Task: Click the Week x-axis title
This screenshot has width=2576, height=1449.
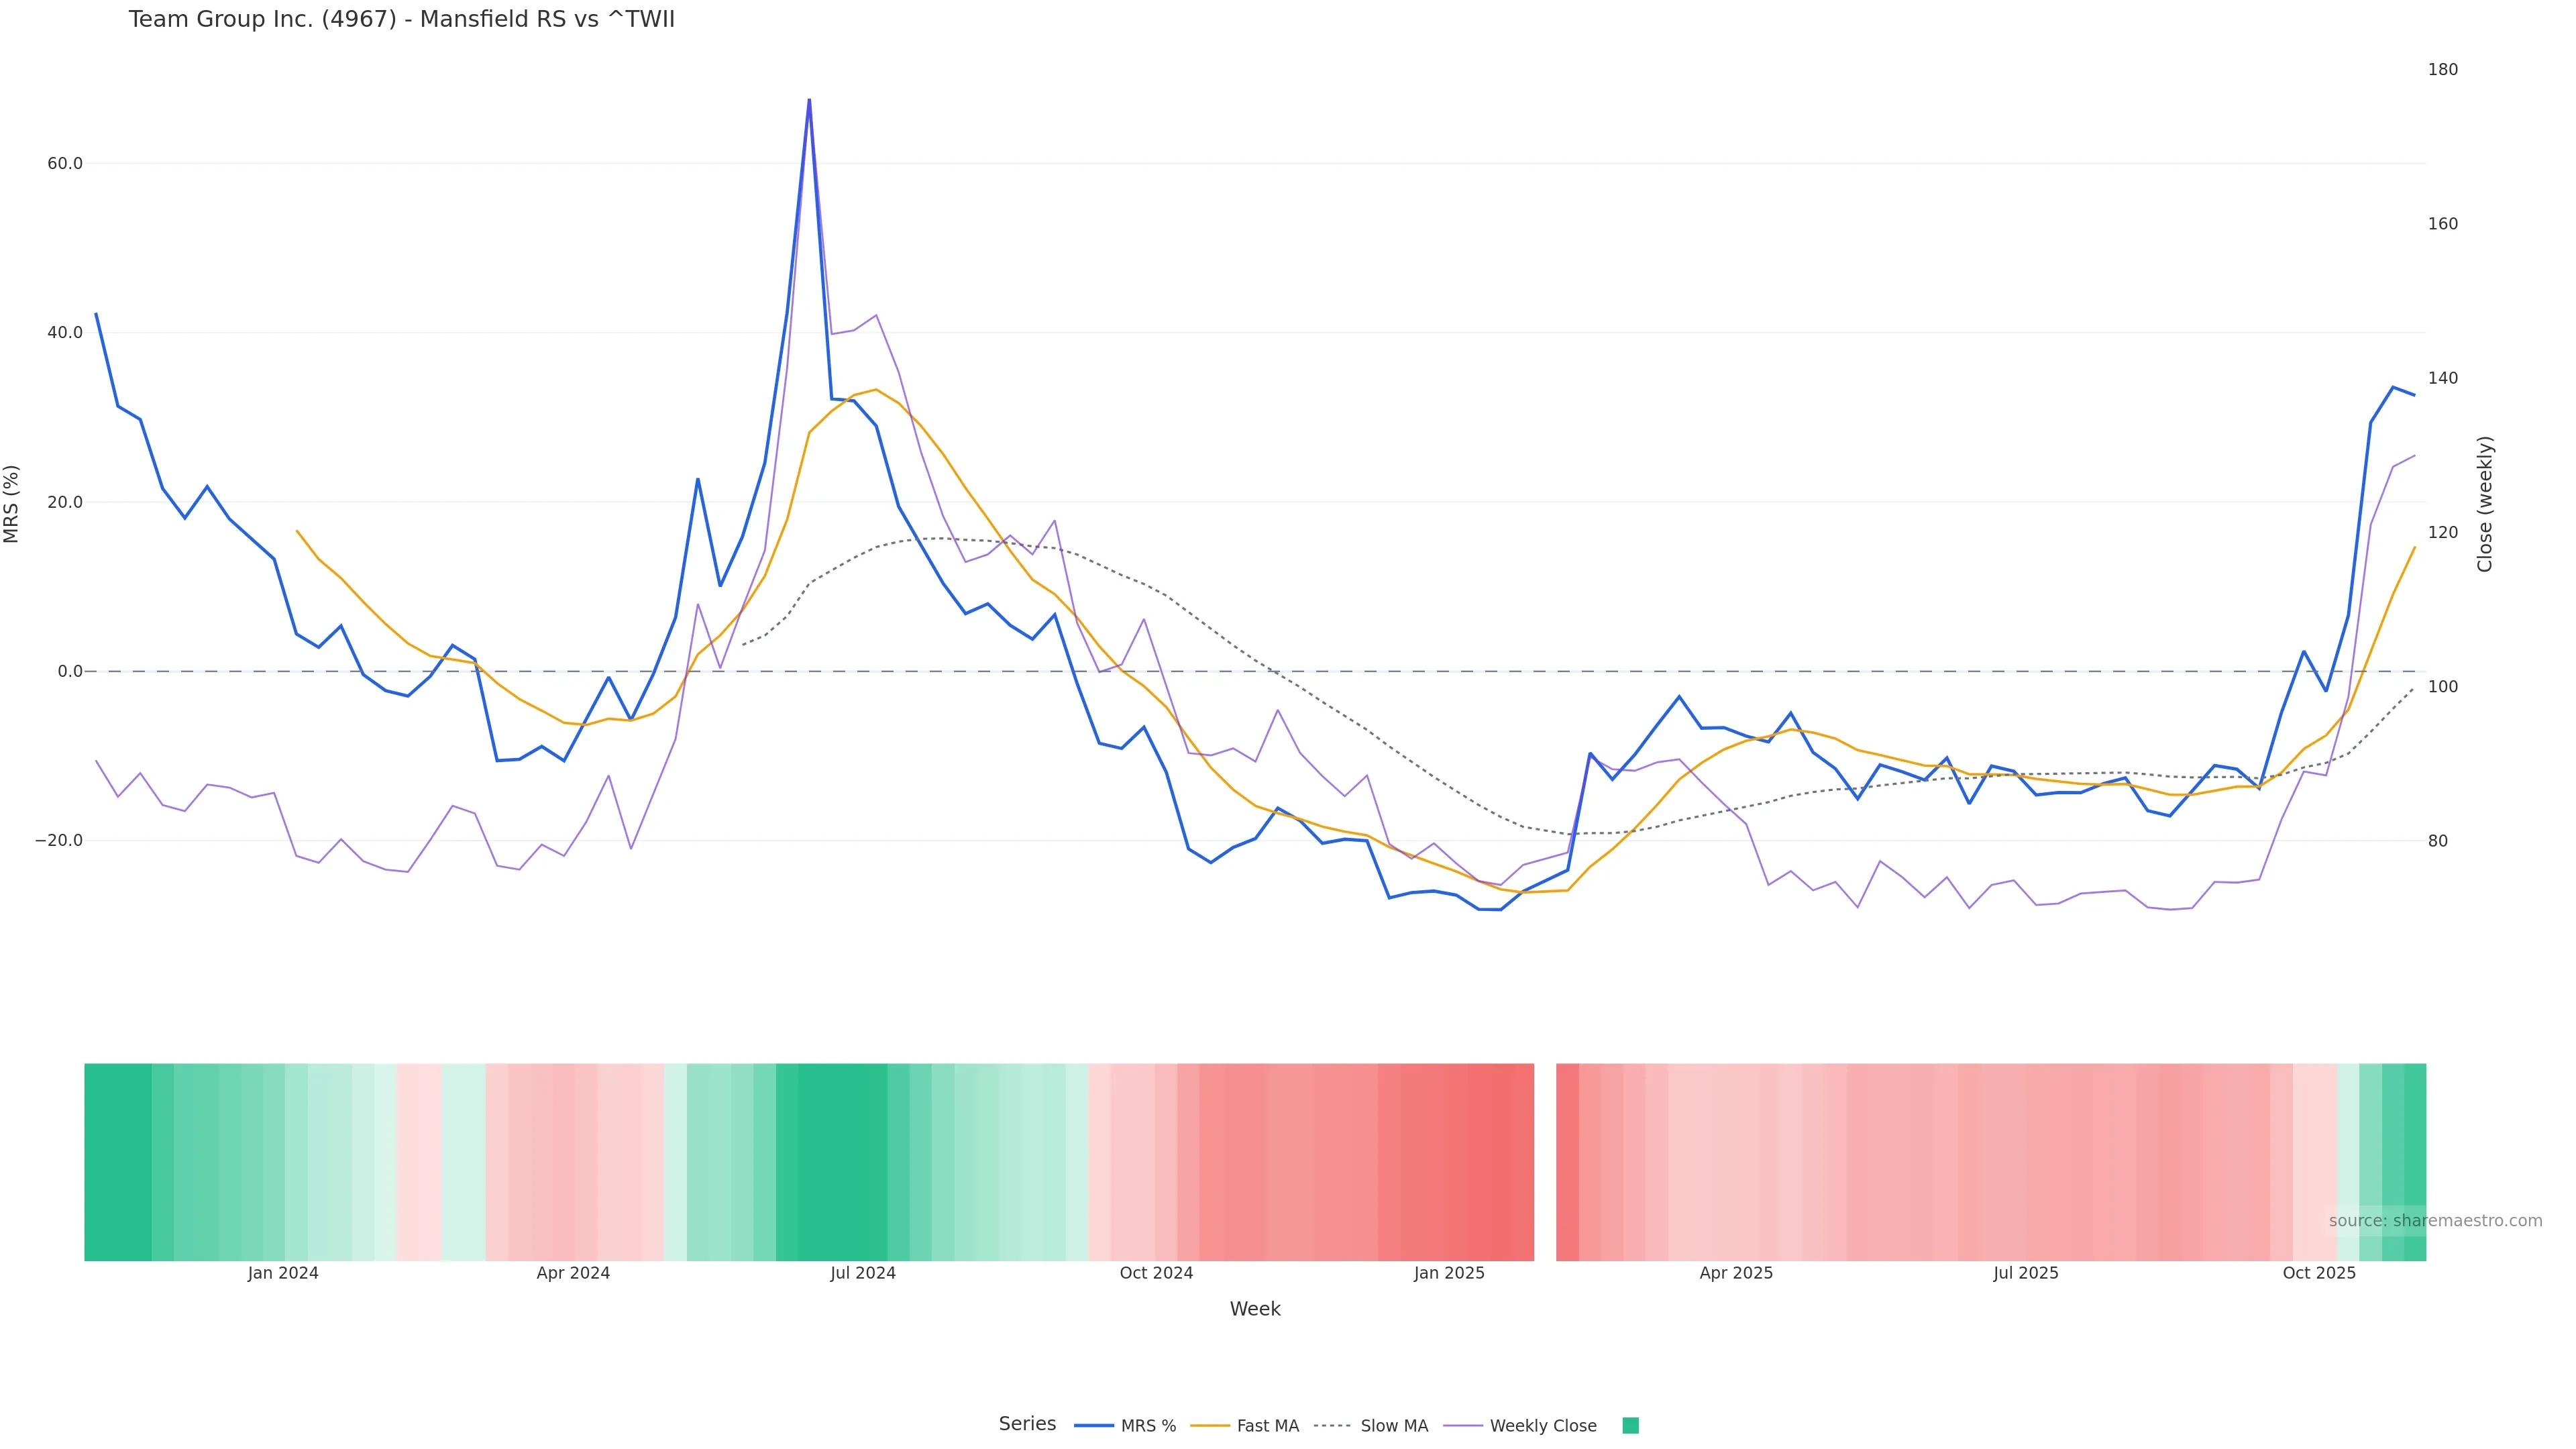Action: tap(1254, 1309)
